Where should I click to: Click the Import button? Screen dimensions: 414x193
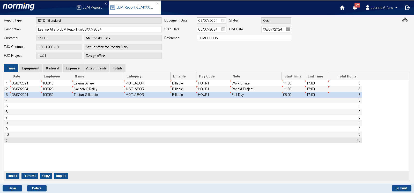point(61,176)
